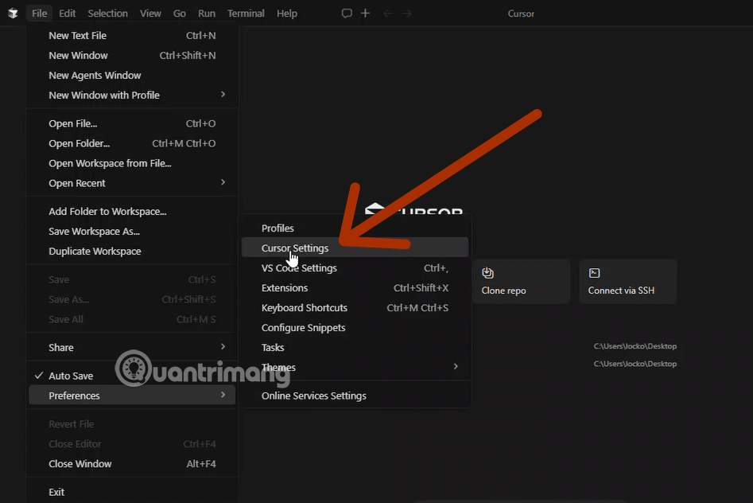Select Cursor Settings from Preferences
The height and width of the screenshot is (503, 753).
click(293, 248)
